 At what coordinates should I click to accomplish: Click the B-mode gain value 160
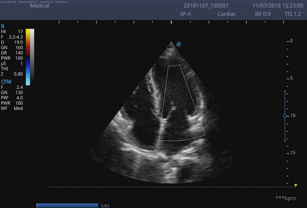19,47
